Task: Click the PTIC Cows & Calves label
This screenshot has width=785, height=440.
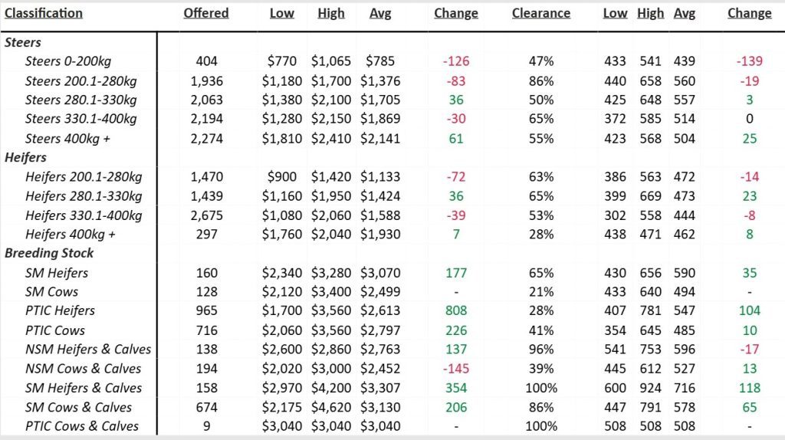Action: tap(82, 425)
